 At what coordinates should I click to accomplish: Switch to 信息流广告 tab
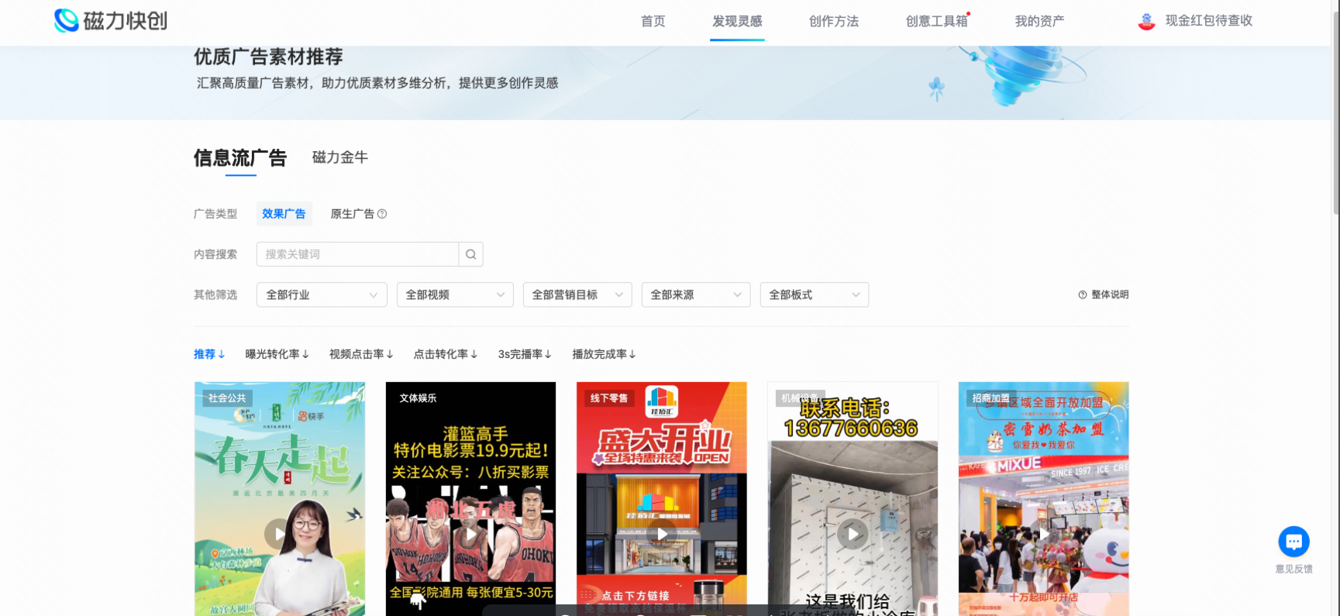tap(240, 158)
